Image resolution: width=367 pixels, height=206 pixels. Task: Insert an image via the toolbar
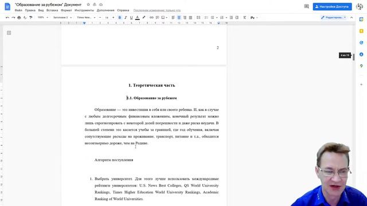pyautogui.click(x=163, y=18)
